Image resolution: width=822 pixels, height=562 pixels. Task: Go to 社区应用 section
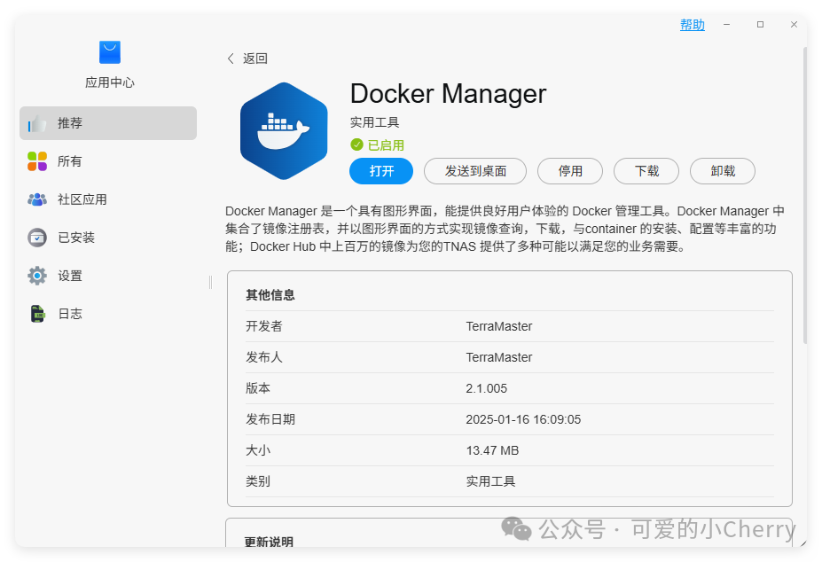click(108, 199)
